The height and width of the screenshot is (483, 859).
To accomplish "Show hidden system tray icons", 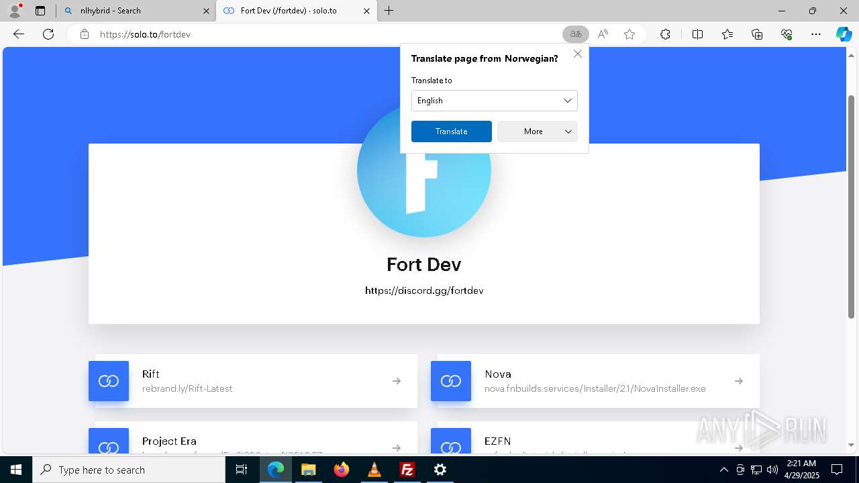I will click(x=723, y=470).
